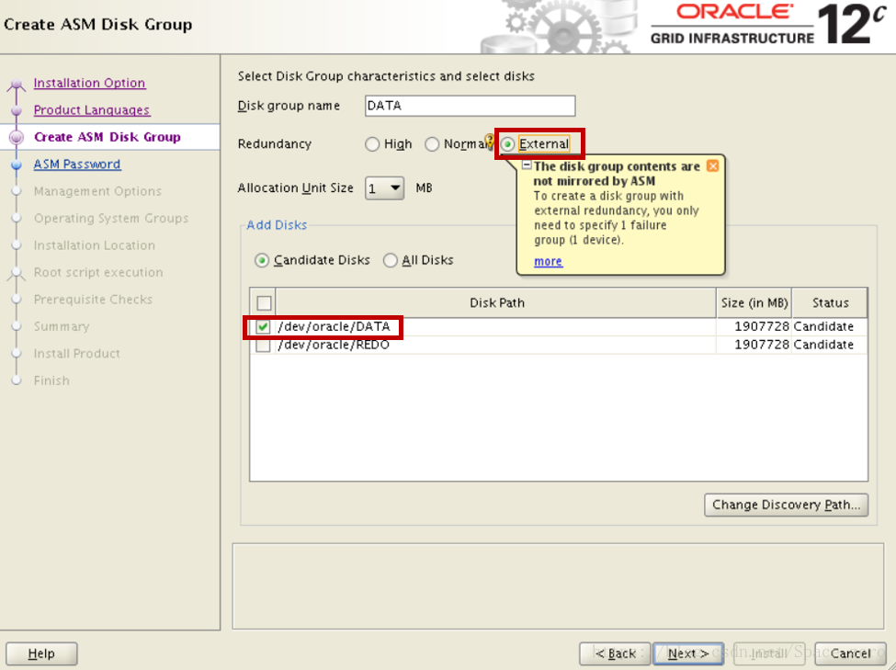Go to Product Languages step

tap(91, 109)
